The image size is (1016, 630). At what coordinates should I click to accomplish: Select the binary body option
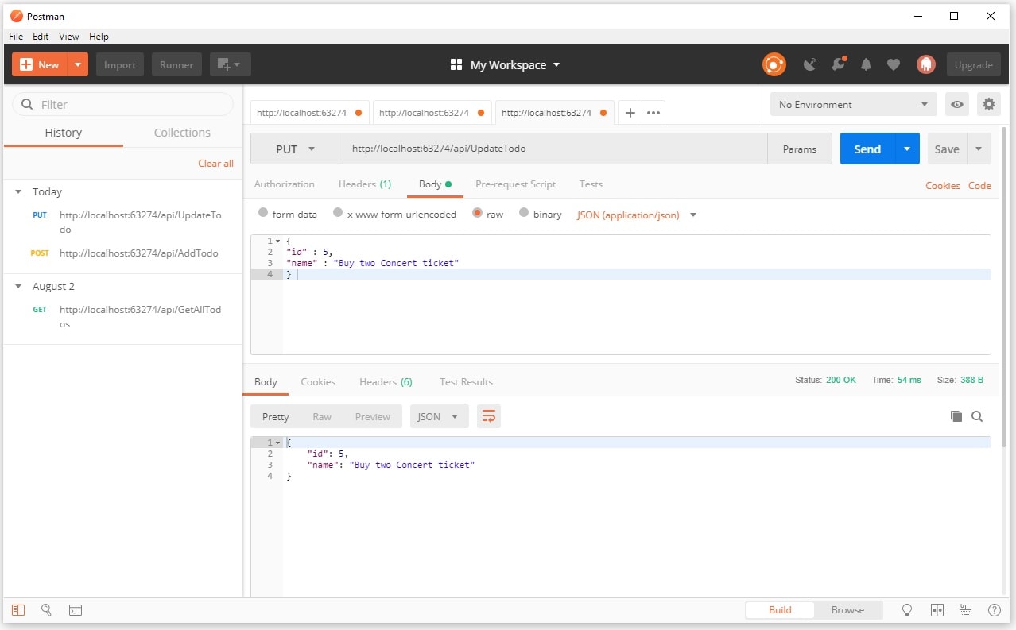(x=524, y=213)
